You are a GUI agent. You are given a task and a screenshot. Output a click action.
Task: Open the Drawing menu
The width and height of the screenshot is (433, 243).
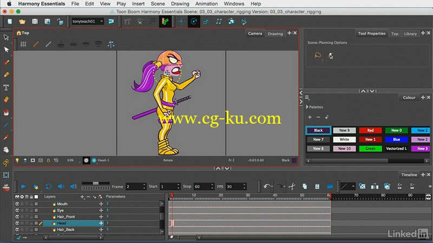[x=180, y=4]
